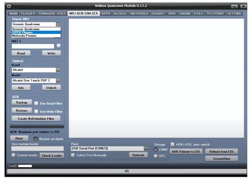Switch to the HUAWEI tab
The height and width of the screenshot is (178, 250).
[x=158, y=13]
